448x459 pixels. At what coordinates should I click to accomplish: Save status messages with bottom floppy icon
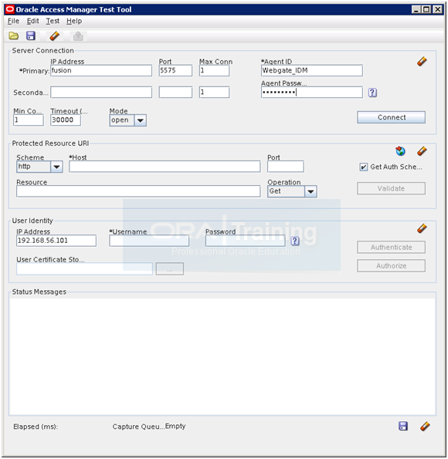click(403, 426)
